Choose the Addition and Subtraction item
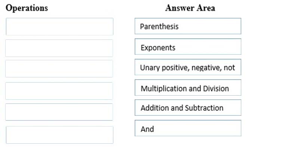 click(188, 108)
